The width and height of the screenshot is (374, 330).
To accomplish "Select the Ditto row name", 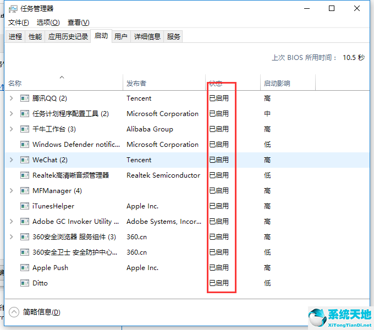I will click(x=40, y=283).
